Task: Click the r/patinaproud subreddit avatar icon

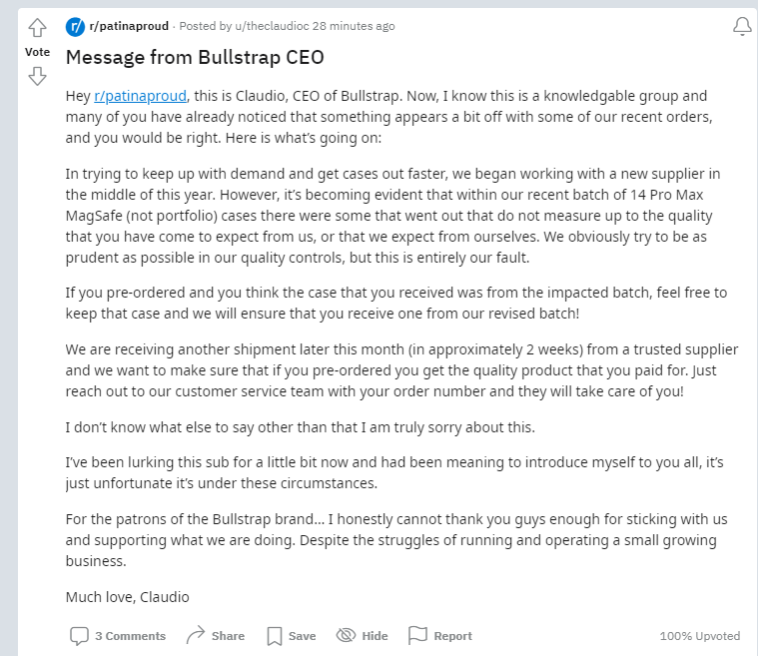Action: coord(75,26)
